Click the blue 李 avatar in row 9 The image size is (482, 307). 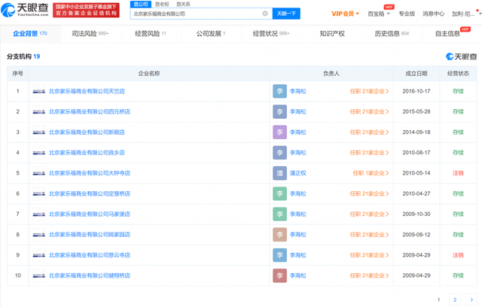279,255
